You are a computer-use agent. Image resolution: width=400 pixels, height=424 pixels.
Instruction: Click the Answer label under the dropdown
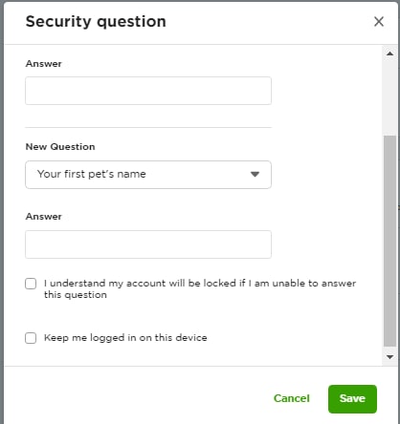[44, 217]
